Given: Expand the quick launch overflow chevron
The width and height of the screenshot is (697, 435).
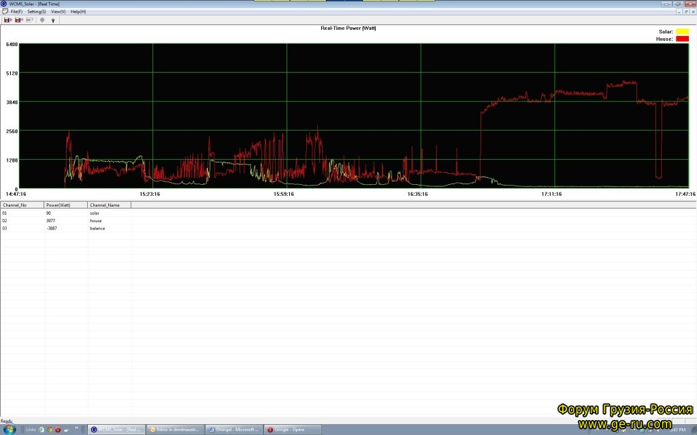Looking at the screenshot, I should 76,428.
